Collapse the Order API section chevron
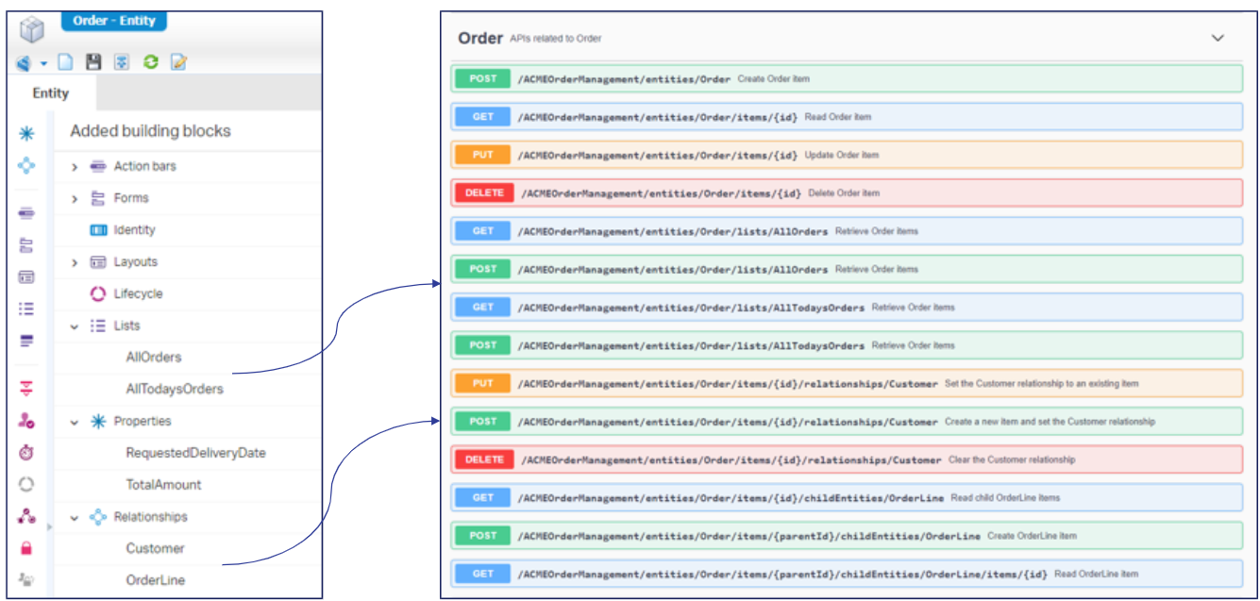The image size is (1260, 601). [x=1218, y=38]
